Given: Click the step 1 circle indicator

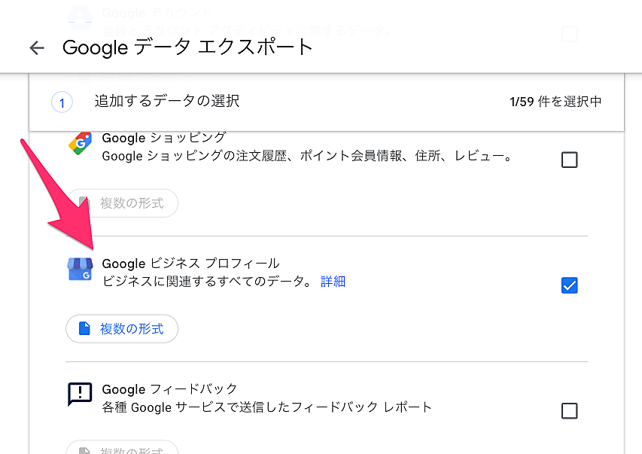Looking at the screenshot, I should click(62, 102).
